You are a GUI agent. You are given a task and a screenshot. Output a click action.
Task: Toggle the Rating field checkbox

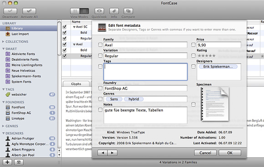coord(193,55)
